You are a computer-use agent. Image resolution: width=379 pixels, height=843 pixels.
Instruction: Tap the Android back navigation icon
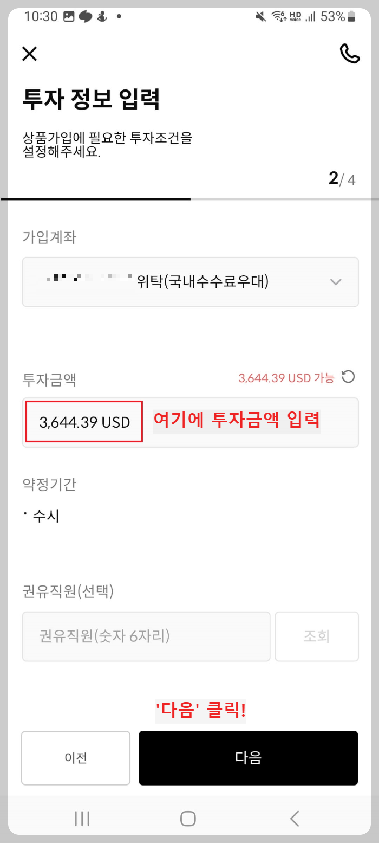pyautogui.click(x=294, y=819)
